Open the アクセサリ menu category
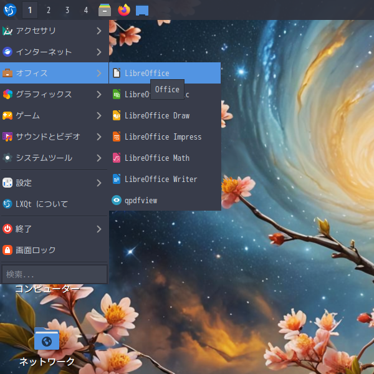Image resolution: width=374 pixels, height=374 pixels. click(54, 31)
